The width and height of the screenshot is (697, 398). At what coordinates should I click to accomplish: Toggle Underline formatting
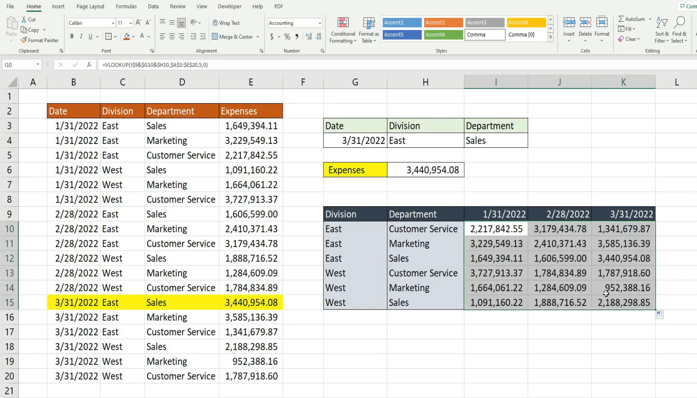click(x=90, y=36)
